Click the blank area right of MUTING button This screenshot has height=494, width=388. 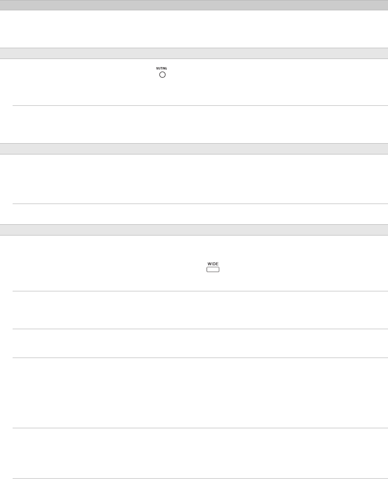point(277,82)
